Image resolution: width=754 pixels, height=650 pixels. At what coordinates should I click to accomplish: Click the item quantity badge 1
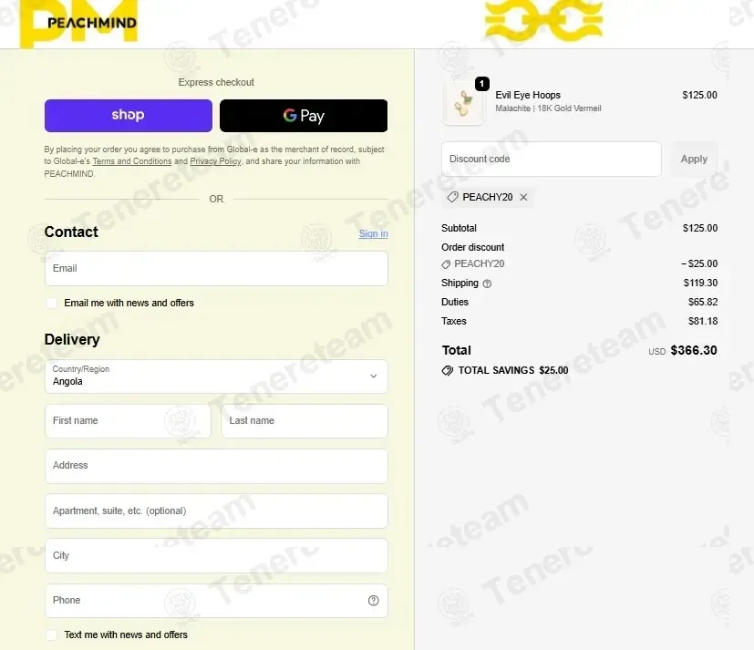[481, 84]
